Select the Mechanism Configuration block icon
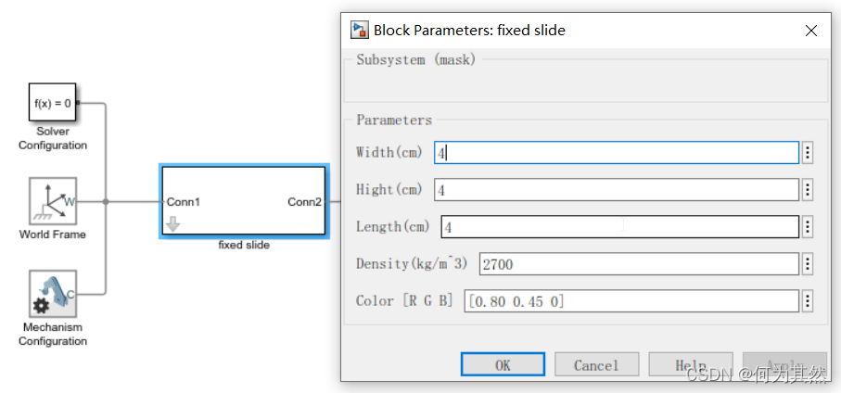This screenshot has height=393, width=841. (52, 295)
